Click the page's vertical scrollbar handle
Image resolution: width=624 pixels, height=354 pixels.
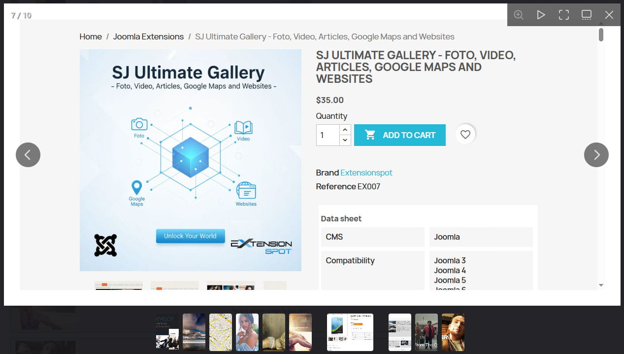[601, 35]
